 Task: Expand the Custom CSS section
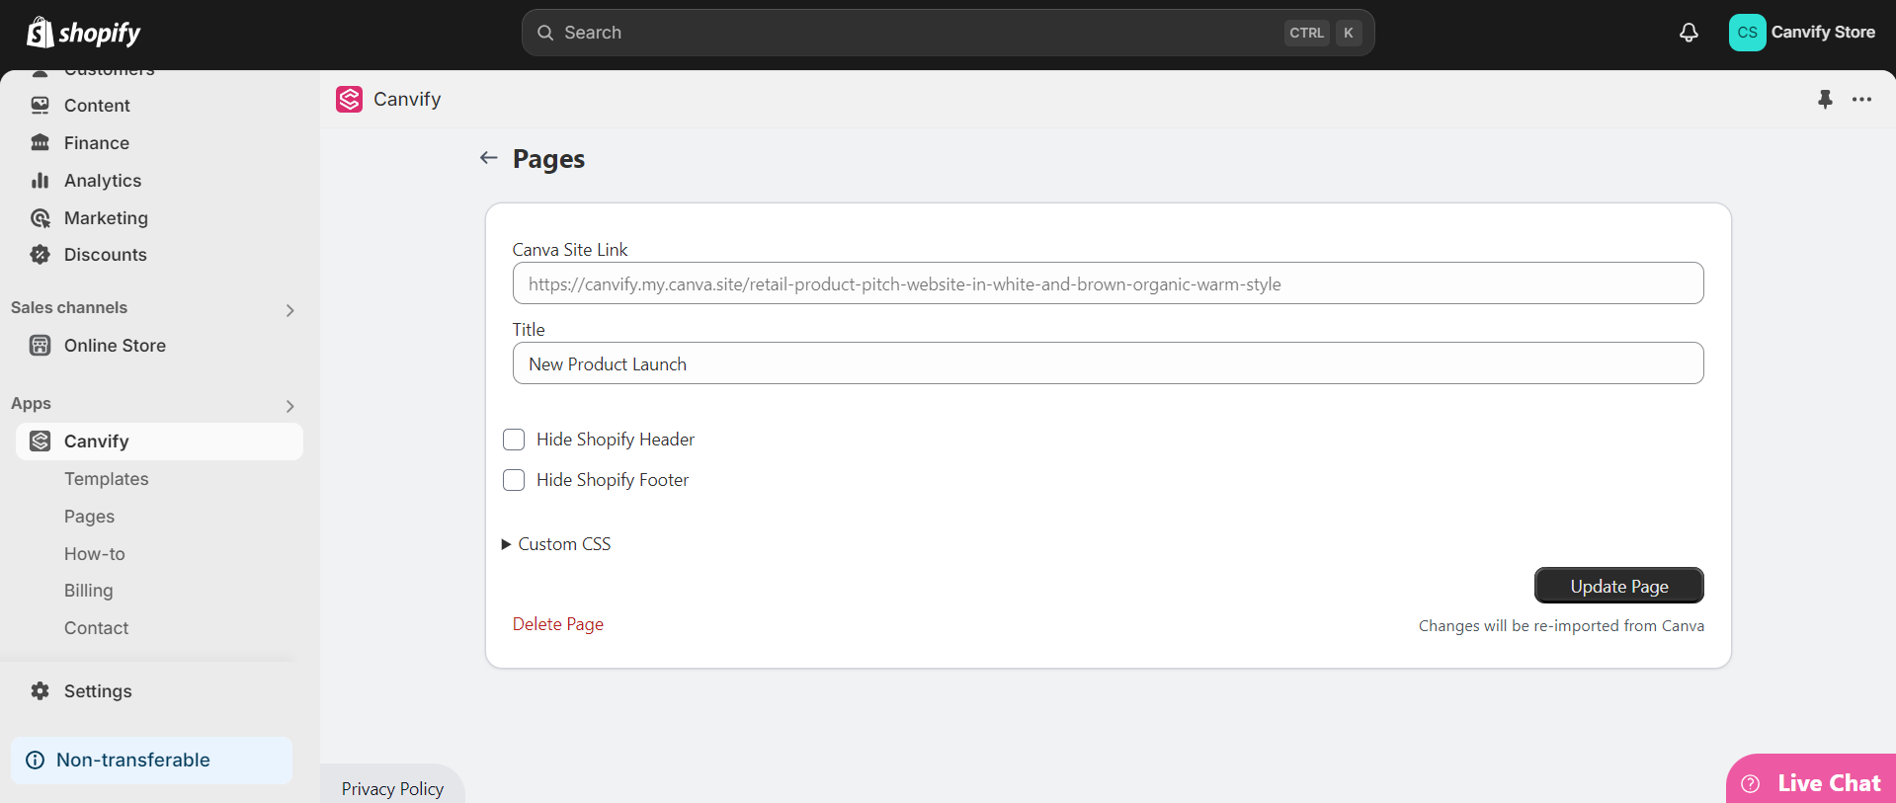[x=556, y=544]
